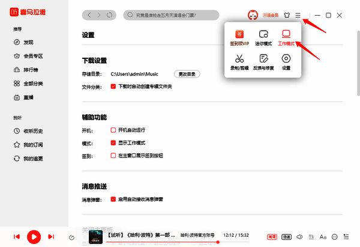Open the skin (shirt) icon

pyautogui.click(x=287, y=16)
